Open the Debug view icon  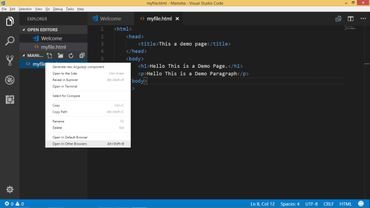click(x=10, y=80)
